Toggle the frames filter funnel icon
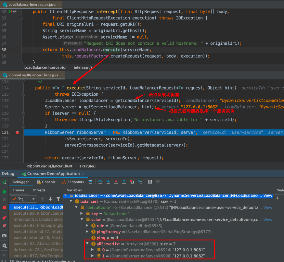 [58, 199]
